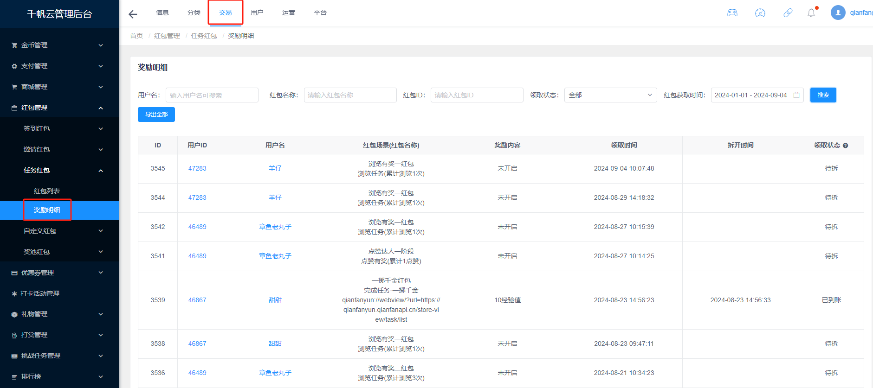873x388 pixels.
Task: Focus the 用户名 search input
Action: (x=212, y=95)
